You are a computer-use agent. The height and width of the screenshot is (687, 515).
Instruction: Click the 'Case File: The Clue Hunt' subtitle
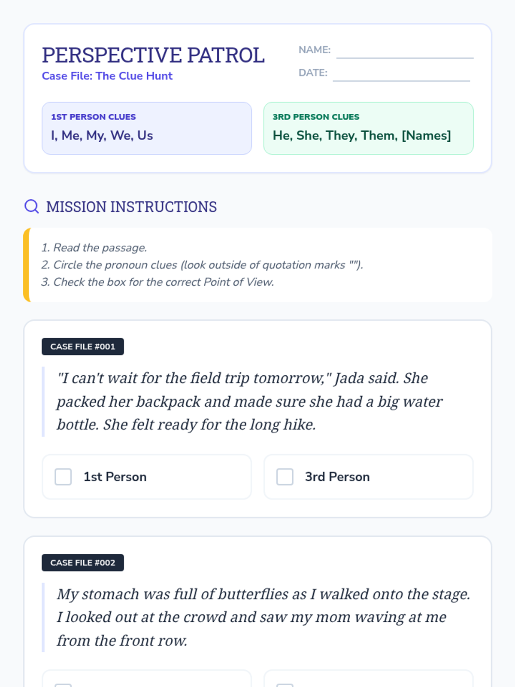click(x=107, y=76)
